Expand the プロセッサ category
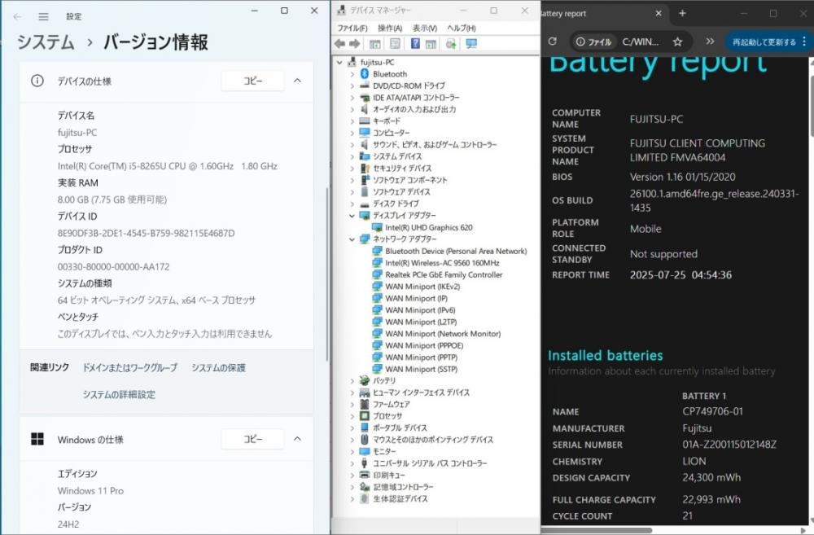The width and height of the screenshot is (814, 535). click(x=352, y=416)
